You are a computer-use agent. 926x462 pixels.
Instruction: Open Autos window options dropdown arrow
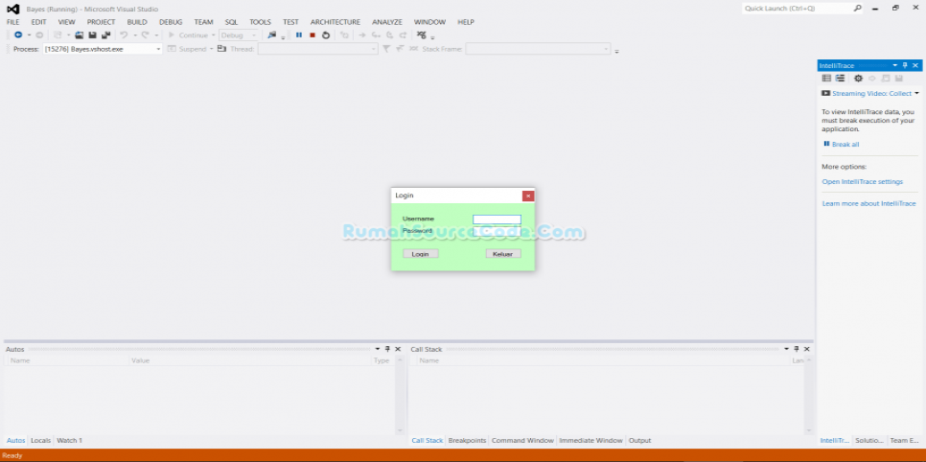(x=378, y=349)
